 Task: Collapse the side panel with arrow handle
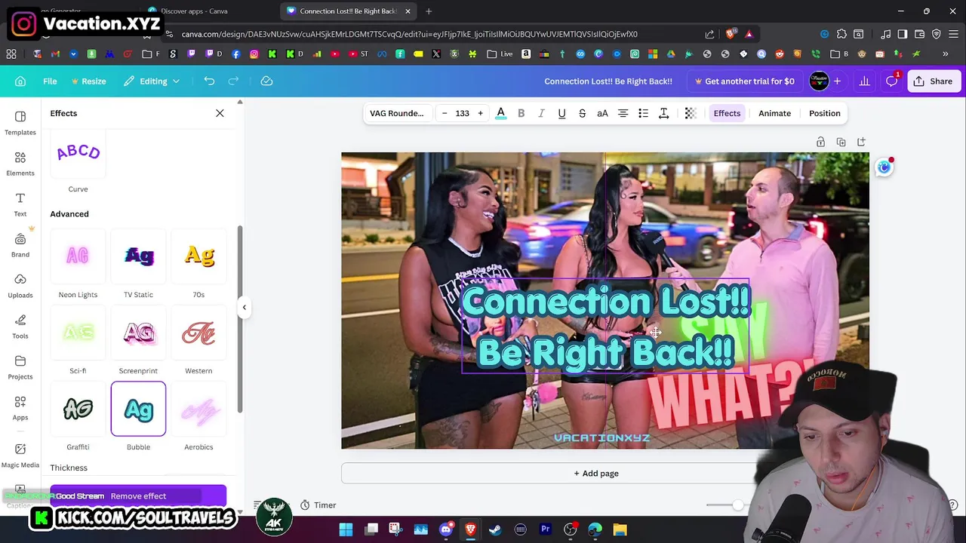pyautogui.click(x=244, y=307)
